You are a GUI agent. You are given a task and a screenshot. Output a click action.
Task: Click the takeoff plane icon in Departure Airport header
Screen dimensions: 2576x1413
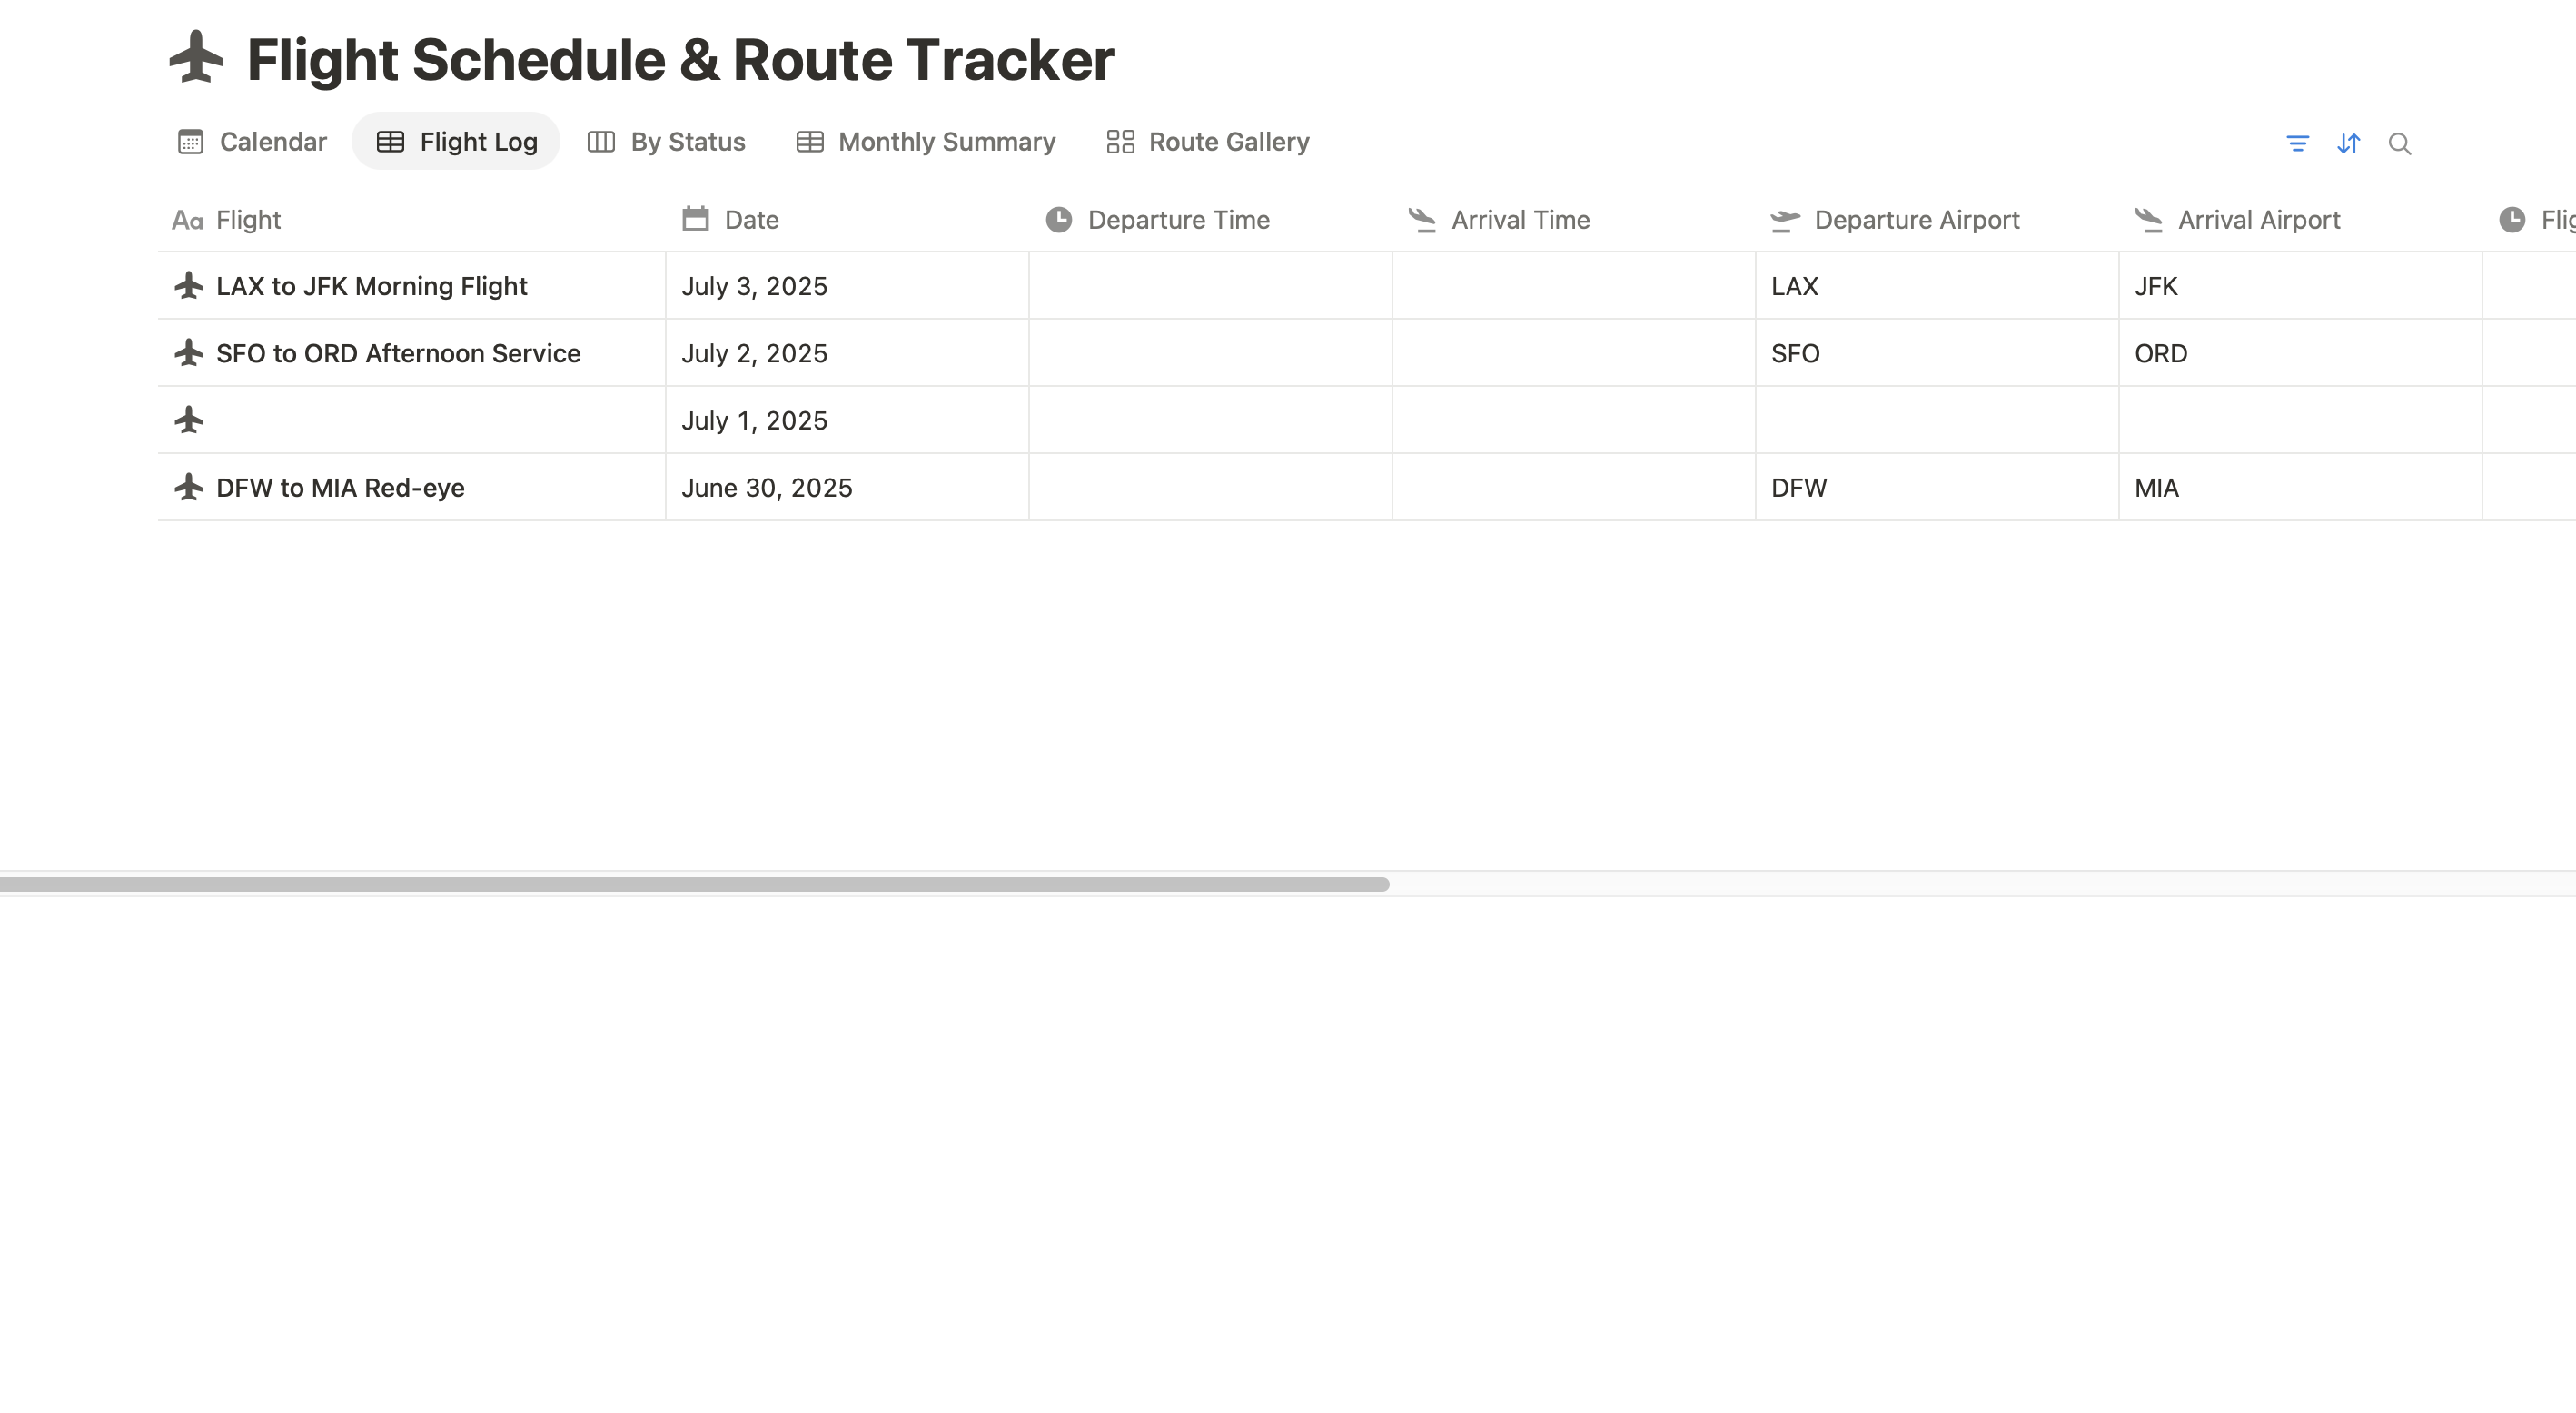pos(1785,219)
